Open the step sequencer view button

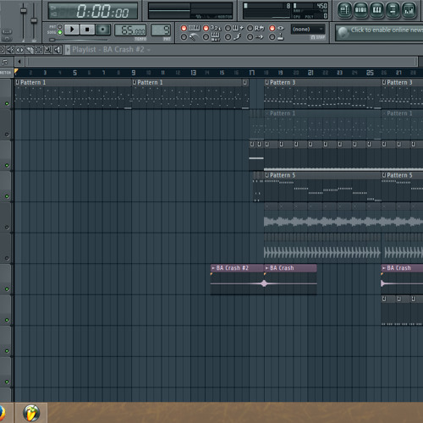pyautogui.click(x=360, y=10)
